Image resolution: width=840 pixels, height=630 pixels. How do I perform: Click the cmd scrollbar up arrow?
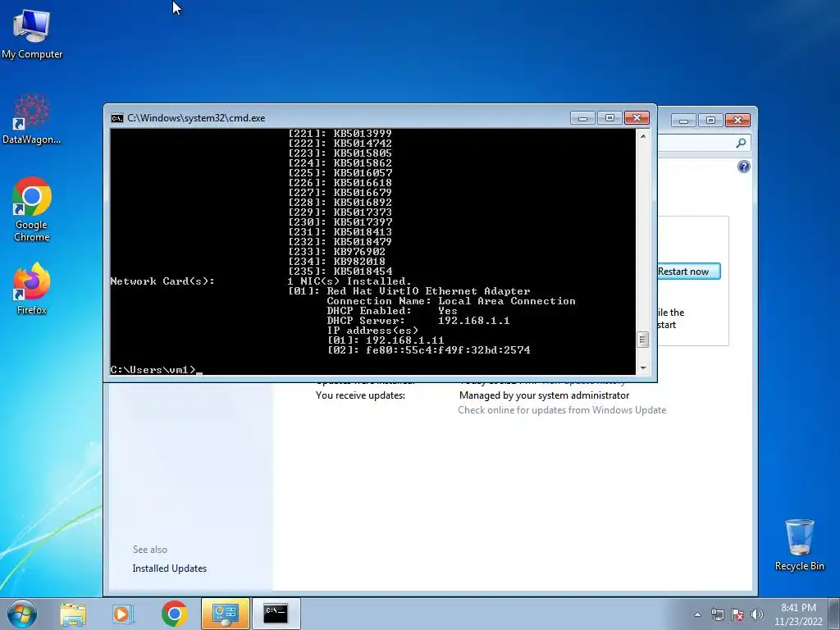pos(643,136)
